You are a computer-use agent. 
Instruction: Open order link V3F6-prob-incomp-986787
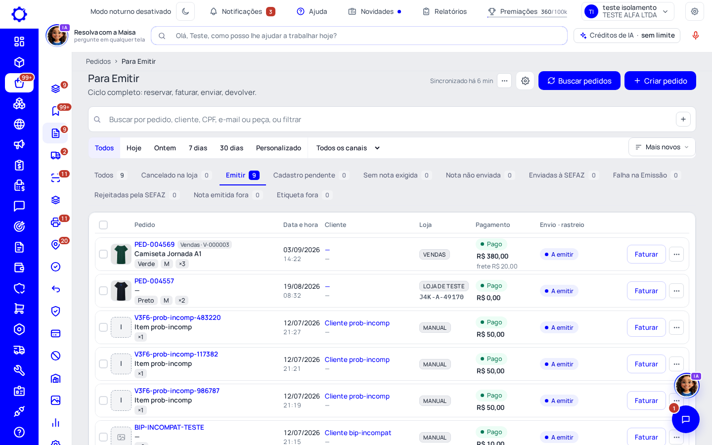(177, 391)
